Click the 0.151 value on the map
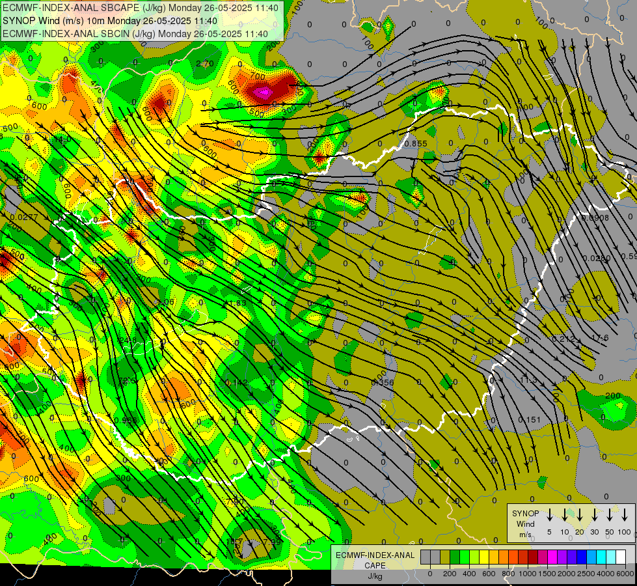This screenshot has width=637, height=586. [x=530, y=420]
